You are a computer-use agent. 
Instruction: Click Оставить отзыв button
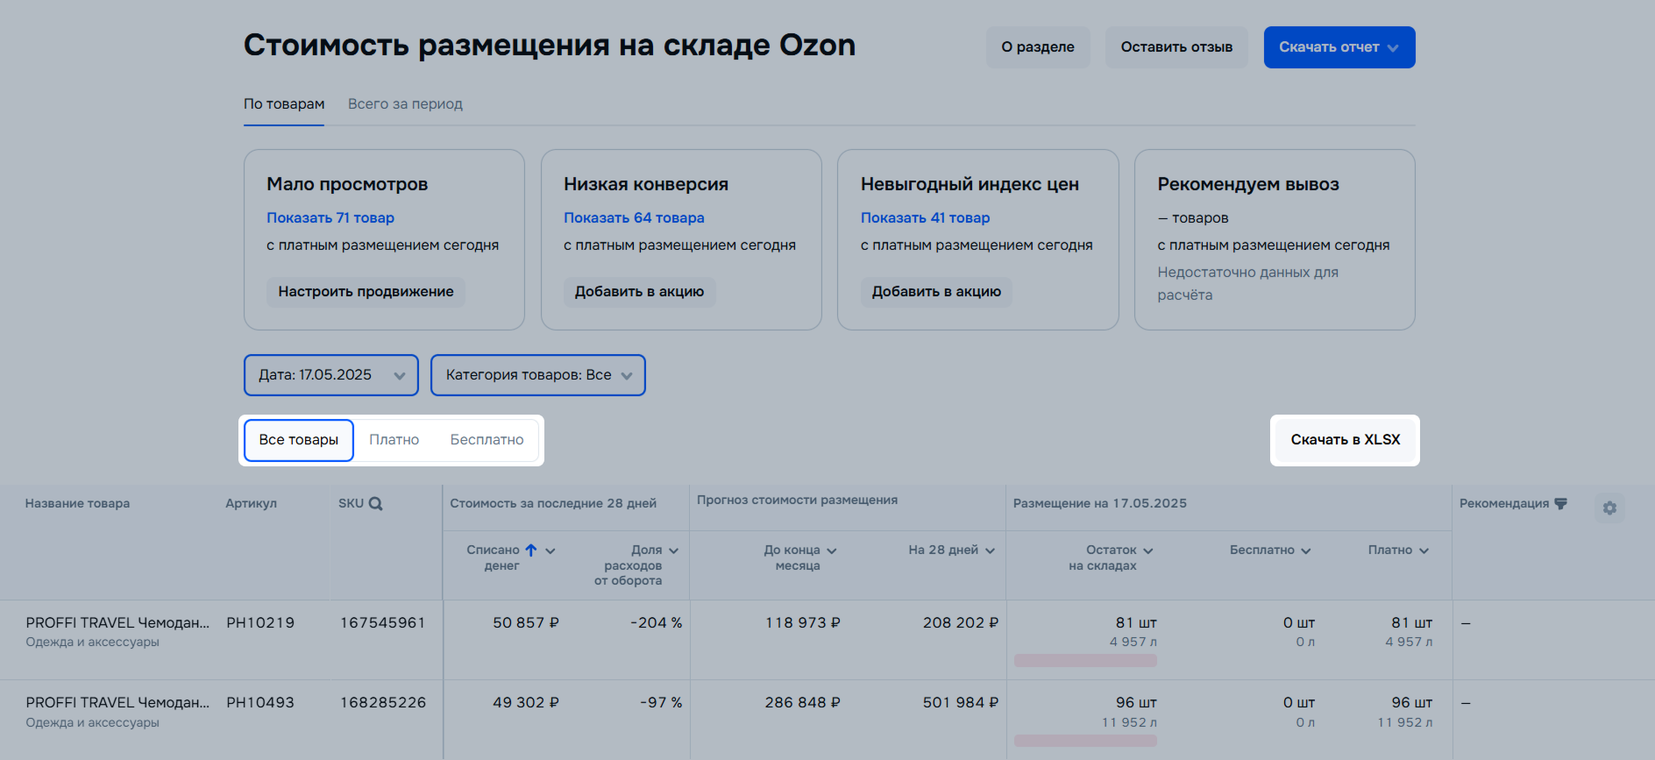click(1176, 47)
